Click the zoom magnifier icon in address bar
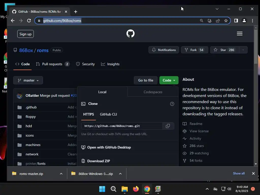The width and height of the screenshot is (260, 195). pyautogui.click(x=201, y=21)
